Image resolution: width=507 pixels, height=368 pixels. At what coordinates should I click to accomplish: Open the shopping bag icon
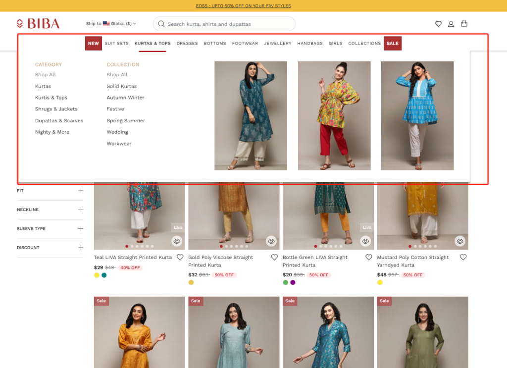tap(464, 23)
